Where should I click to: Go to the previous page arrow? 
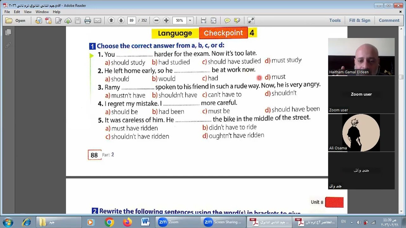[111, 21]
